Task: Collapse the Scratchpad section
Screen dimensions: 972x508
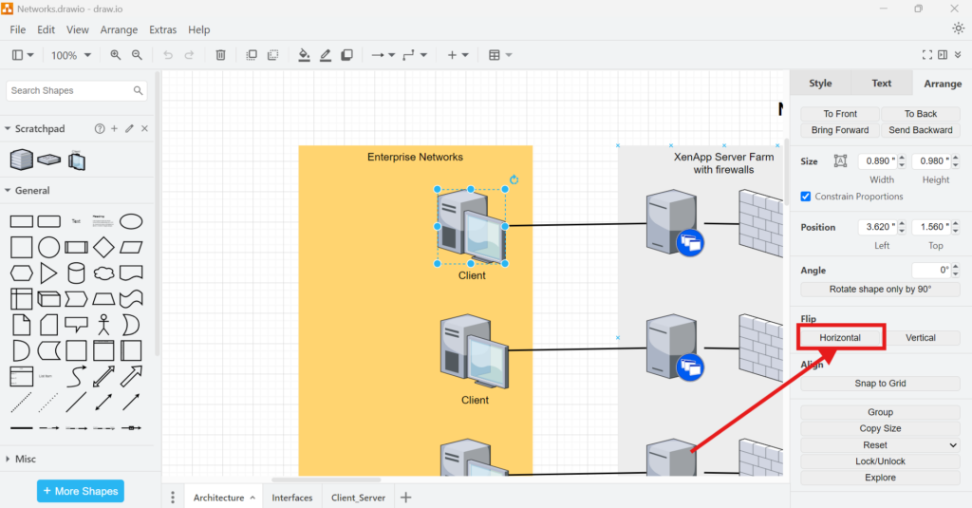Action: pyautogui.click(x=8, y=128)
